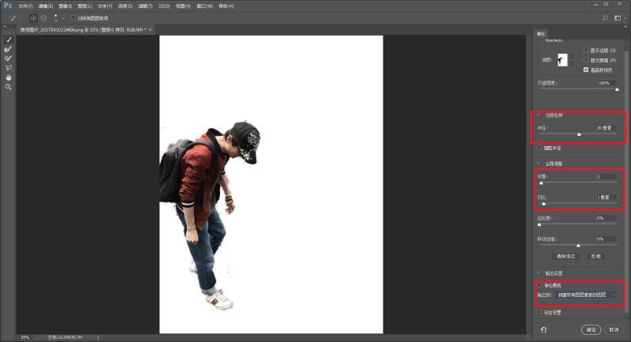Select the Lasso tool
This screenshot has height=342, width=631.
click(9, 68)
